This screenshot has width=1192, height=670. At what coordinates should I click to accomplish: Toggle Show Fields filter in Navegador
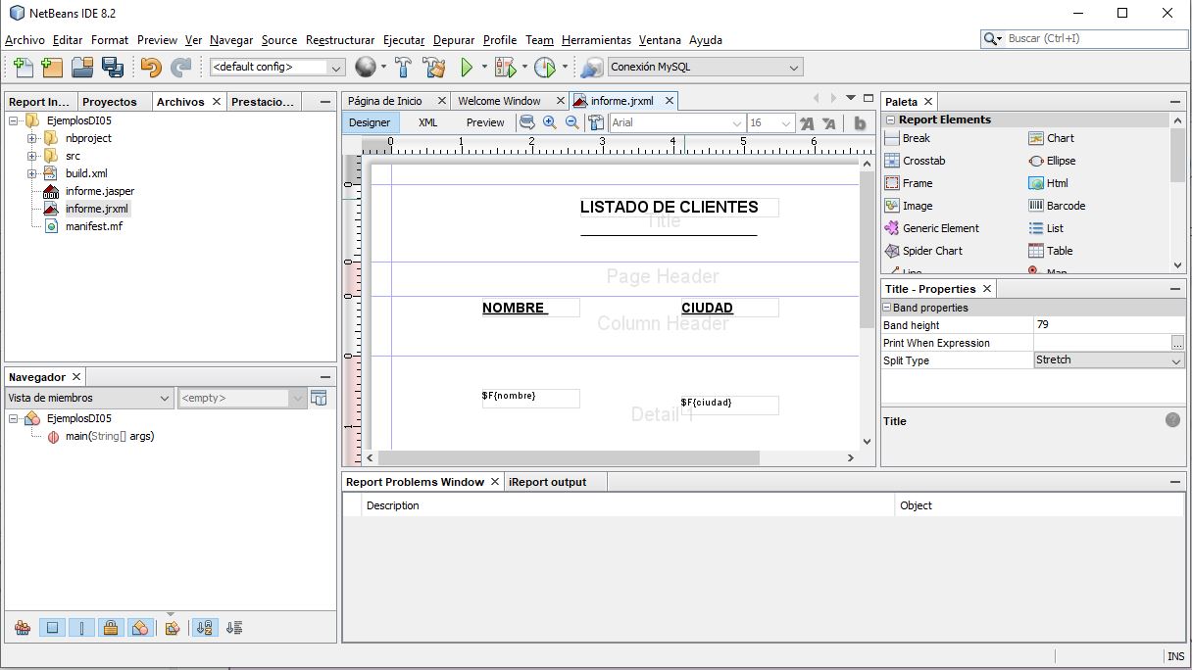click(53, 628)
